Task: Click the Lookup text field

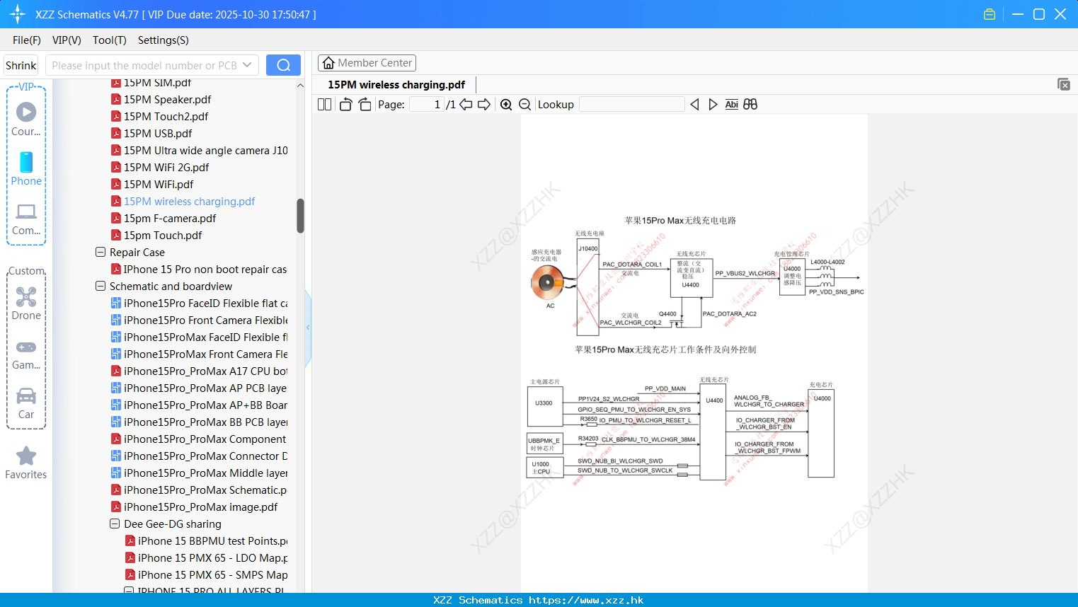Action: (632, 105)
